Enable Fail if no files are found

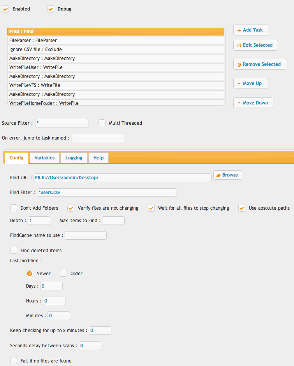(x=14, y=361)
